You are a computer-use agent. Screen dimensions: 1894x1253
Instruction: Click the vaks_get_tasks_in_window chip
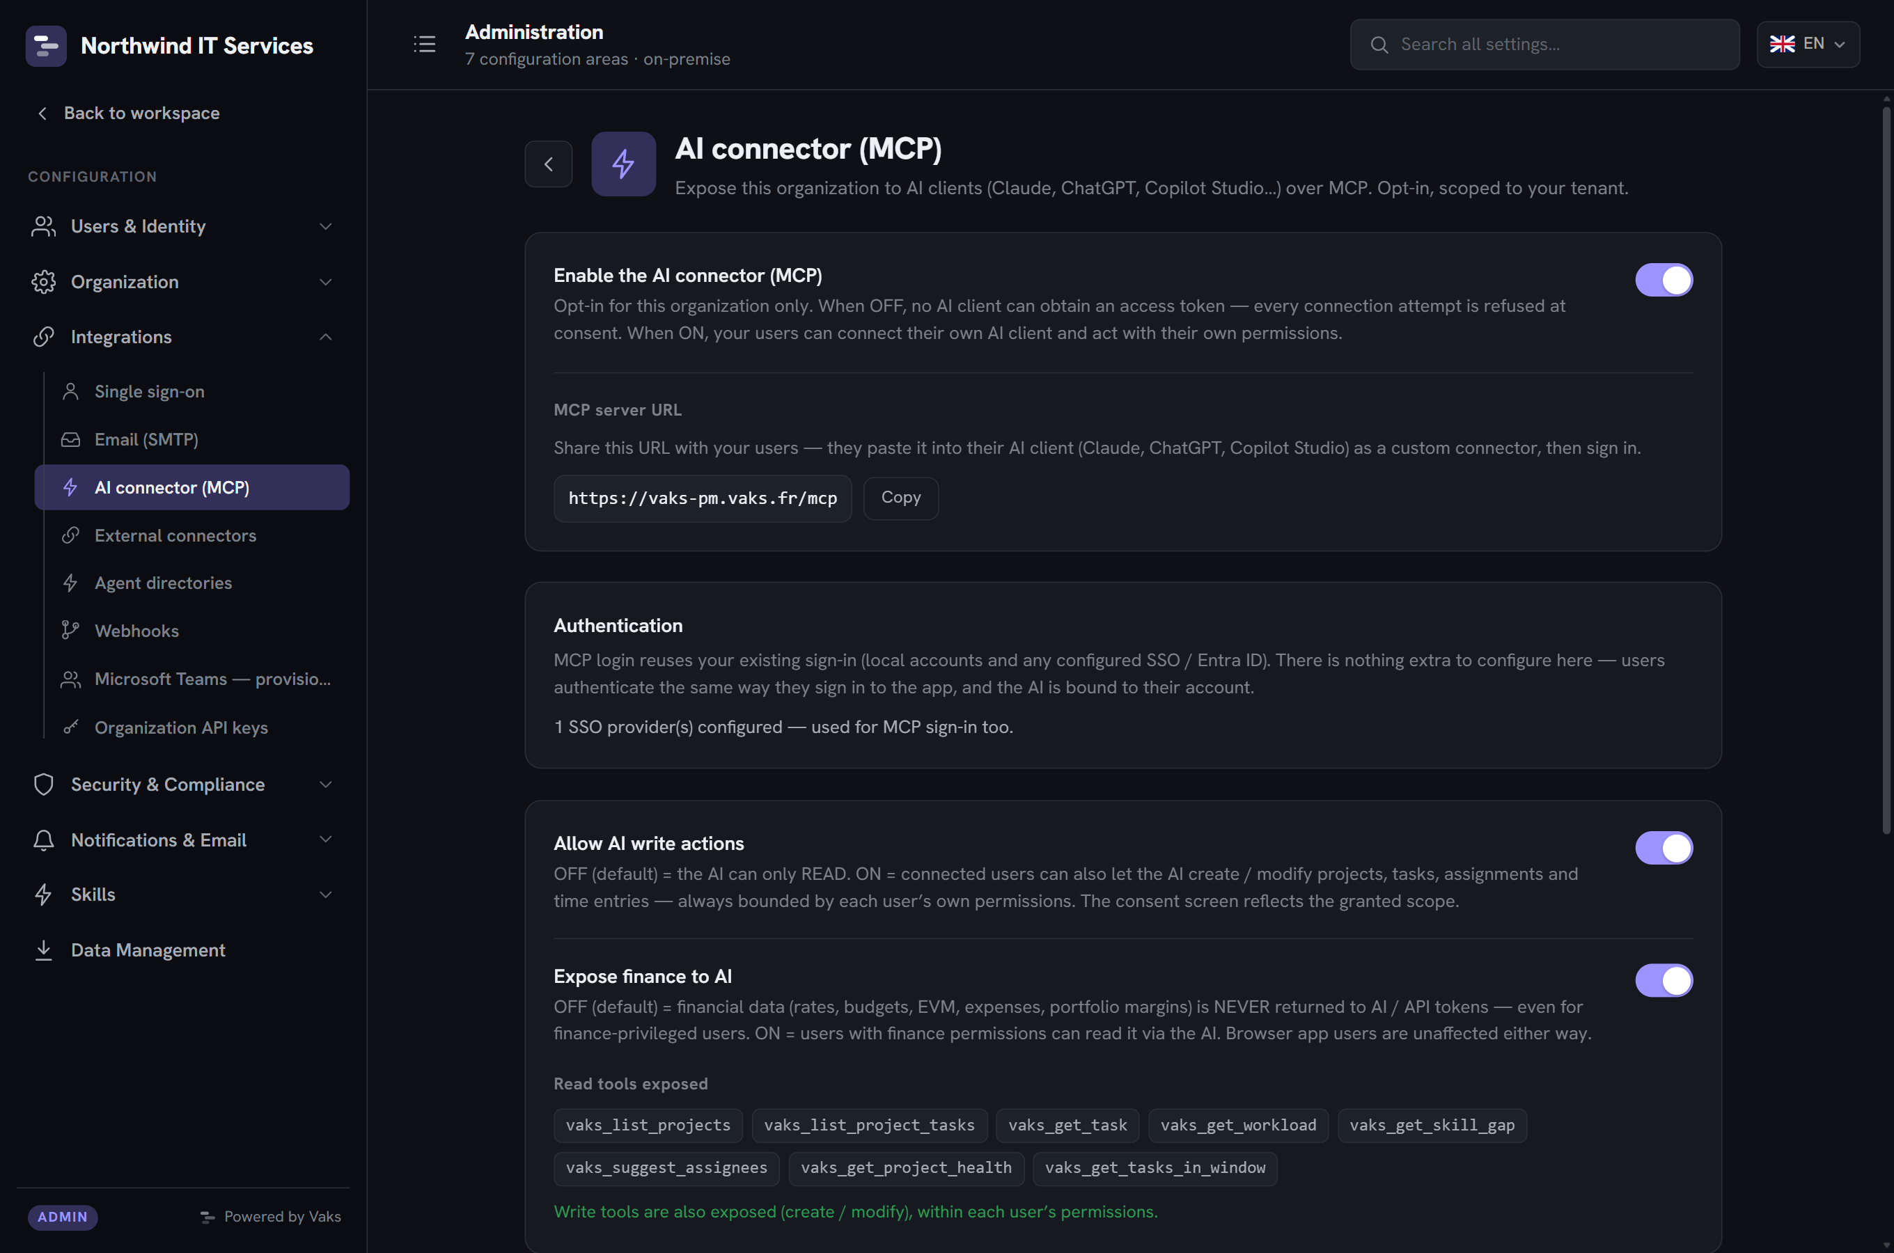click(x=1155, y=1168)
